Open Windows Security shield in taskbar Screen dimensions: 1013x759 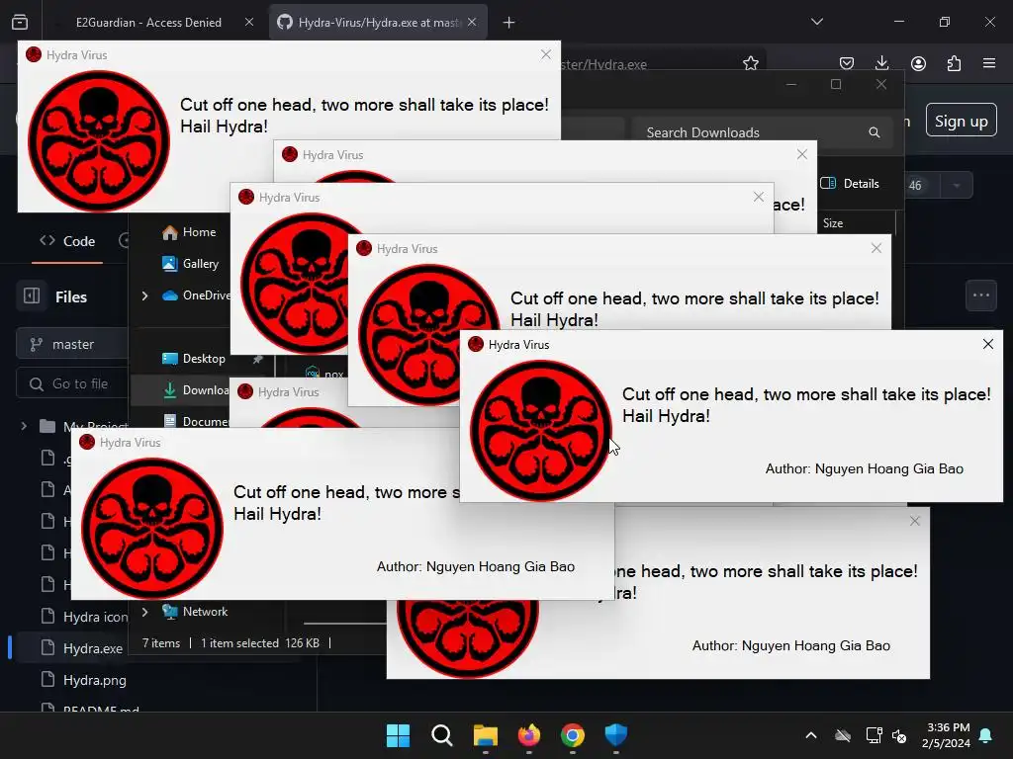615,735
